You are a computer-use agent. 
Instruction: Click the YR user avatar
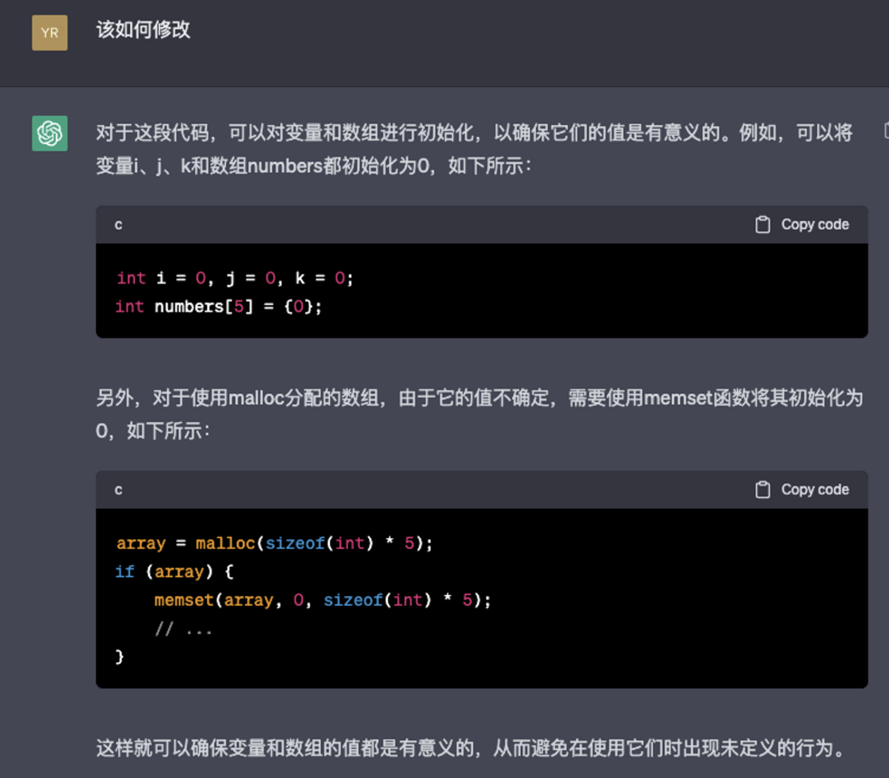[49, 33]
